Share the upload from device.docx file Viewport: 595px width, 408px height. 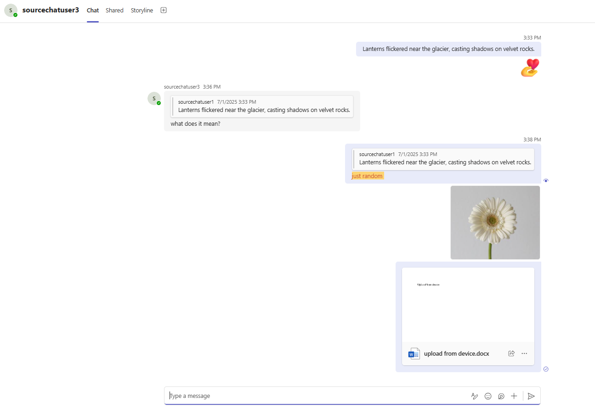pyautogui.click(x=511, y=353)
